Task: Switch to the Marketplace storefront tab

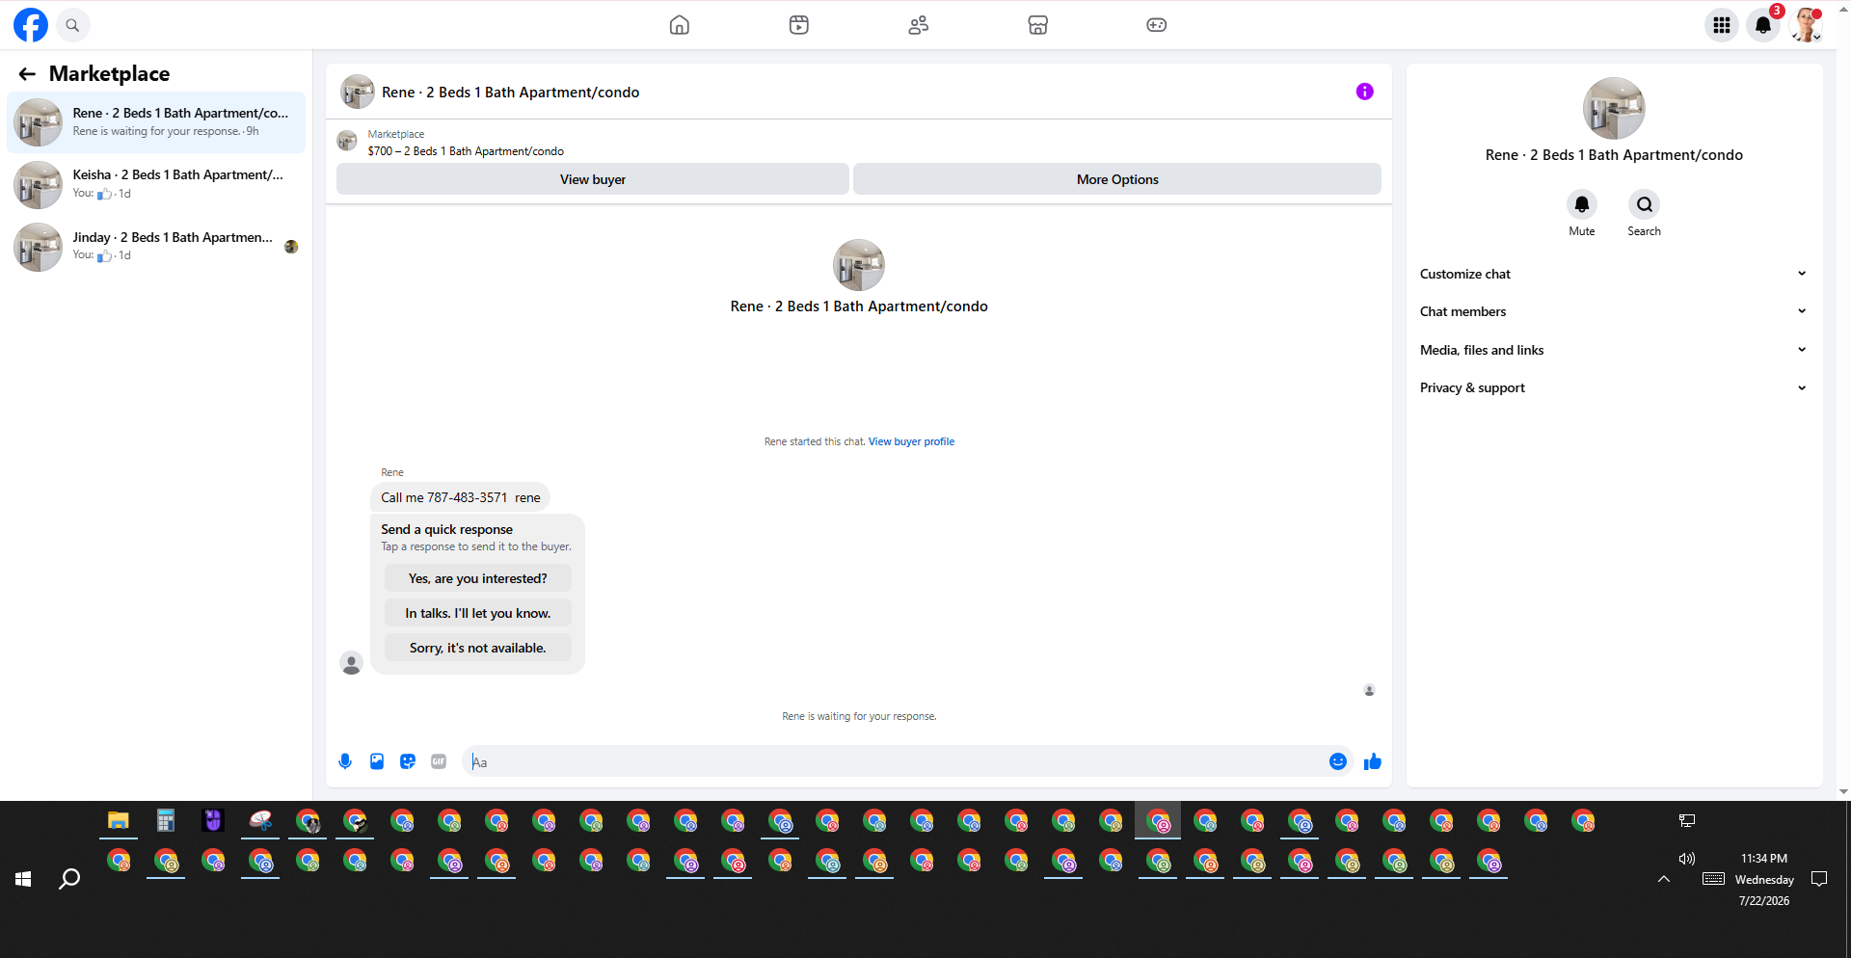Action: click(x=1038, y=25)
